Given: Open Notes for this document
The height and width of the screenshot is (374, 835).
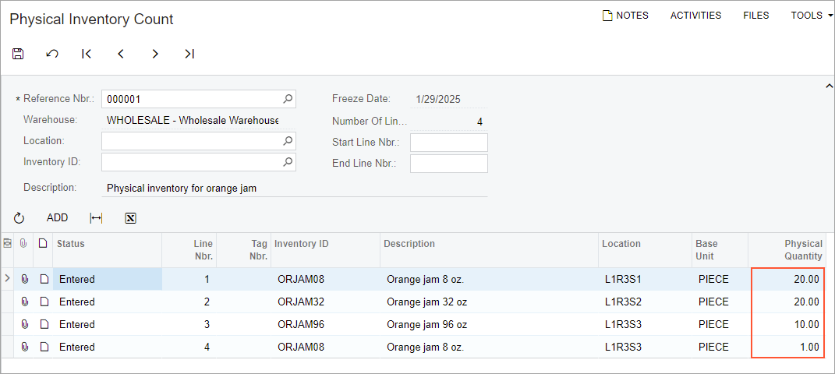Looking at the screenshot, I should coord(625,16).
